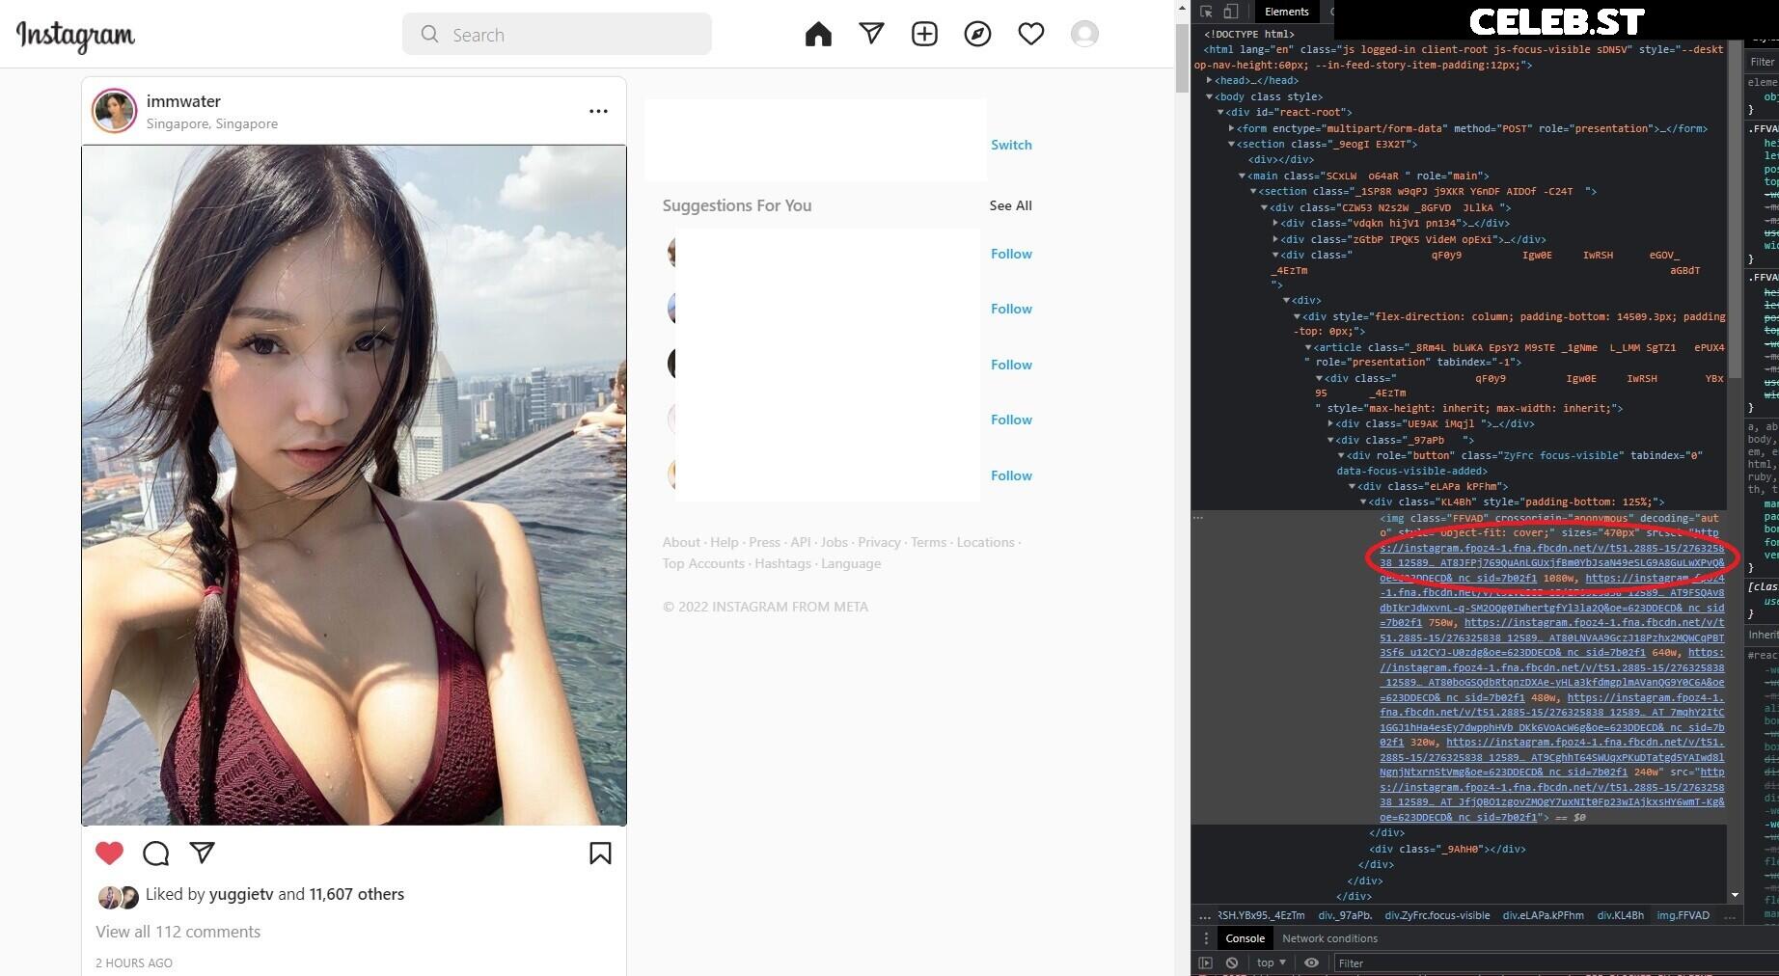Open direct messages paper plane icon

tap(871, 35)
